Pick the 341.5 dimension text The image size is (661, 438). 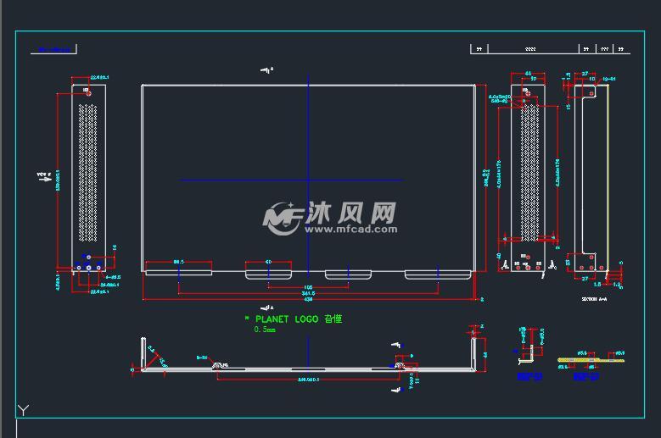coord(308,293)
